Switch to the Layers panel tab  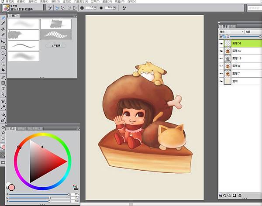224,26
